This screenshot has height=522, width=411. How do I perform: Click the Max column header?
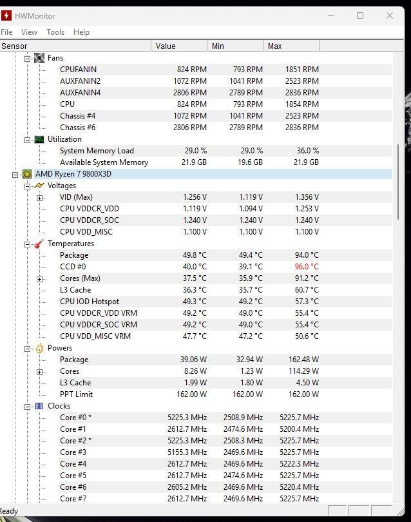click(292, 46)
